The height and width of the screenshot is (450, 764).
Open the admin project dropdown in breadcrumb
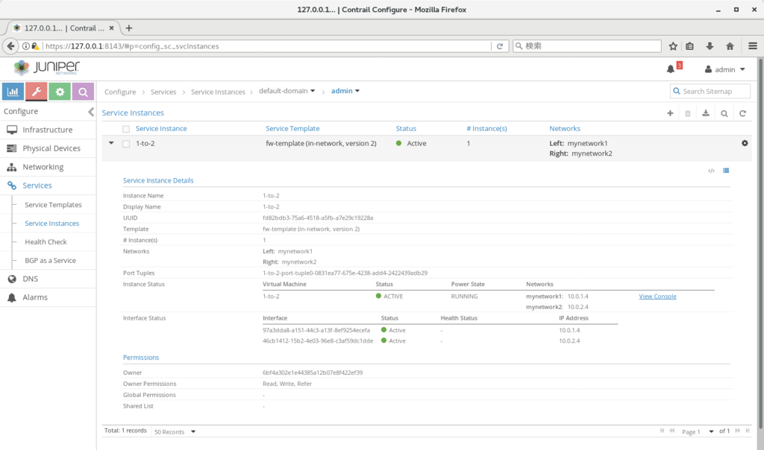345,91
